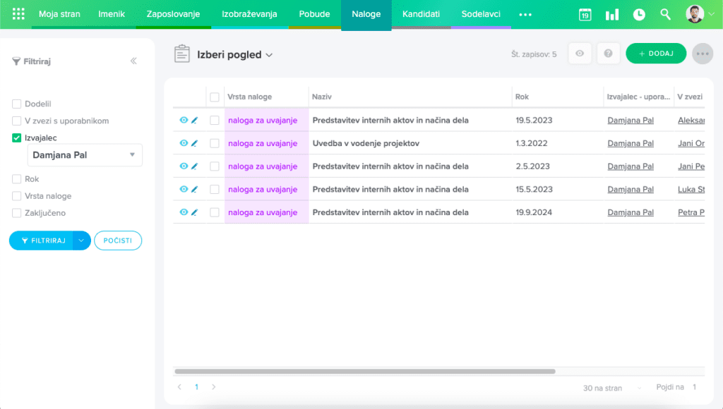This screenshot has height=409, width=723.
Task: View the row dated 19.9.2024 via eye icon
Action: tap(184, 212)
